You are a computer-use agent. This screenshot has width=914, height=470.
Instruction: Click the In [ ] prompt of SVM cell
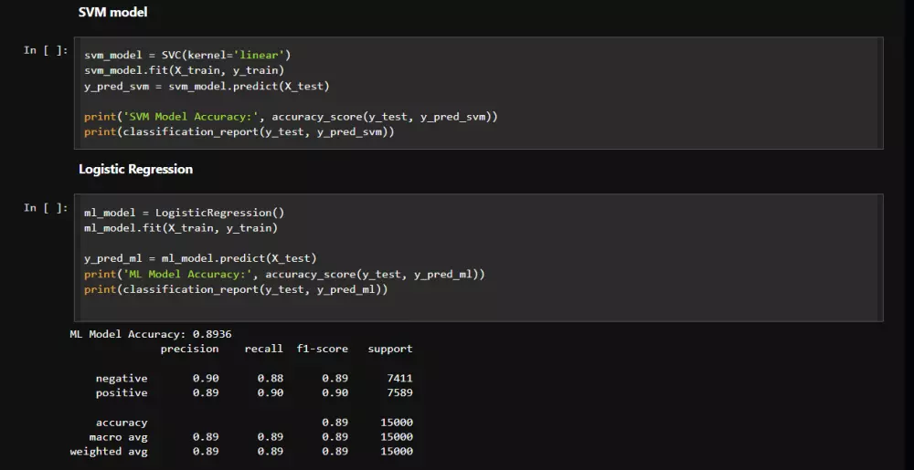pos(46,50)
